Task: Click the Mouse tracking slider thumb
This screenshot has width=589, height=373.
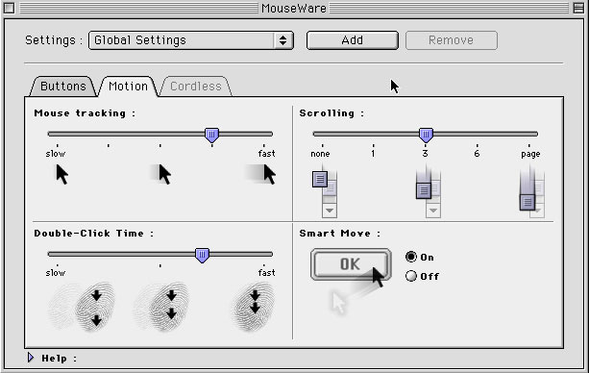Action: pyautogui.click(x=211, y=136)
